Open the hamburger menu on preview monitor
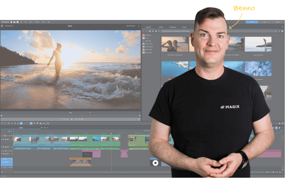 [2, 26]
